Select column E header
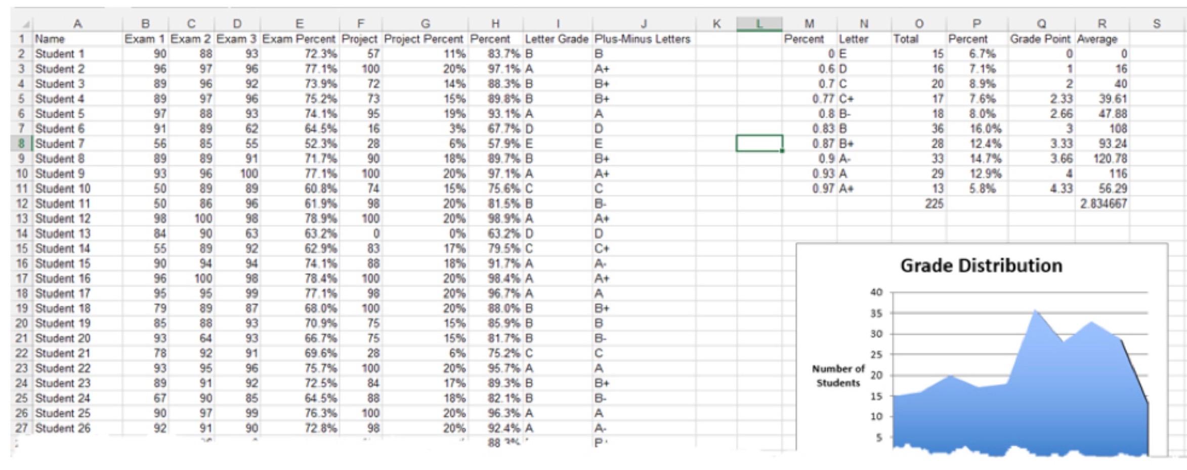Image resolution: width=1187 pixels, height=470 pixels. click(300, 23)
